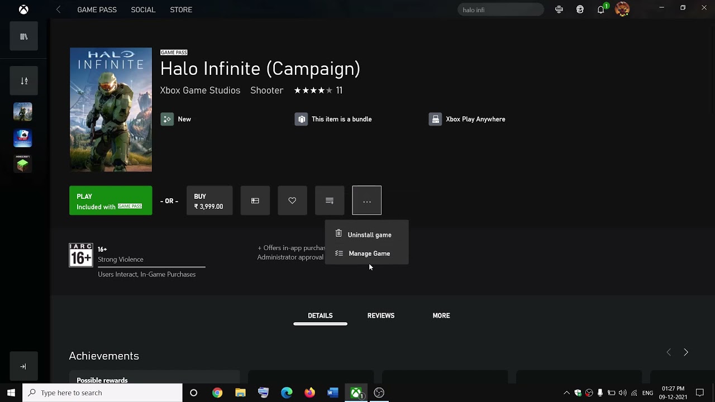This screenshot has height=402, width=715.
Task: Open the My Library sidebar icon
Action: click(x=24, y=37)
